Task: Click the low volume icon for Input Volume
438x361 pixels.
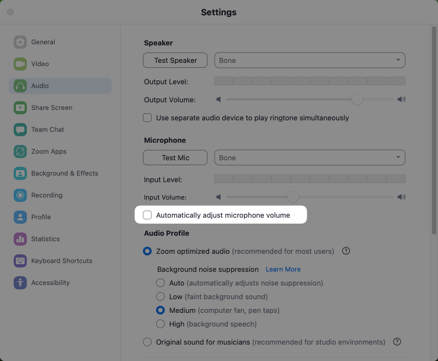Action: click(218, 197)
